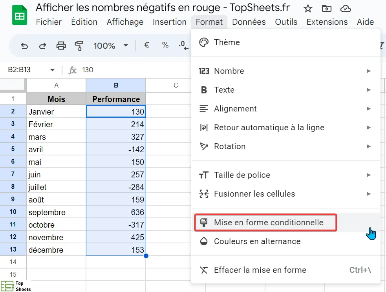Redo the last action
The width and height of the screenshot is (386, 292).
(x=42, y=46)
